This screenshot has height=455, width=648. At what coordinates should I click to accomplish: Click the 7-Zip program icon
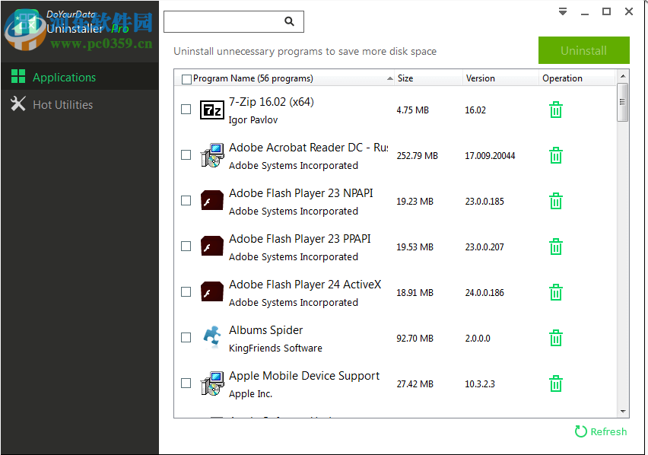click(211, 110)
